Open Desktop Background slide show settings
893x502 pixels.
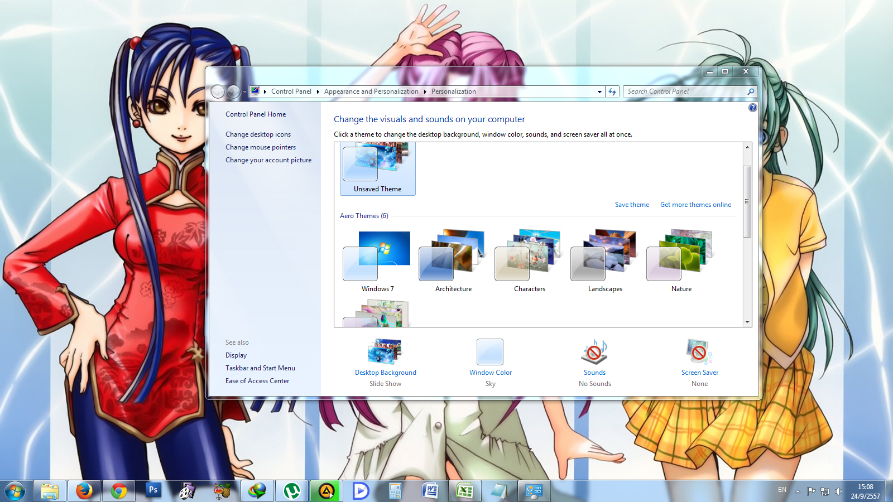point(385,352)
